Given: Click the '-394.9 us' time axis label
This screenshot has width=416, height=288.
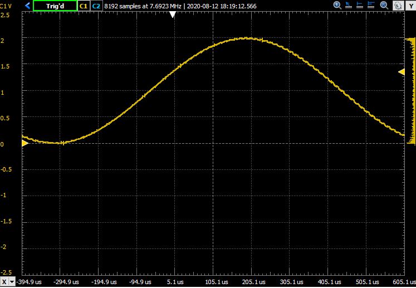Looking at the screenshot, I should tap(29, 282).
